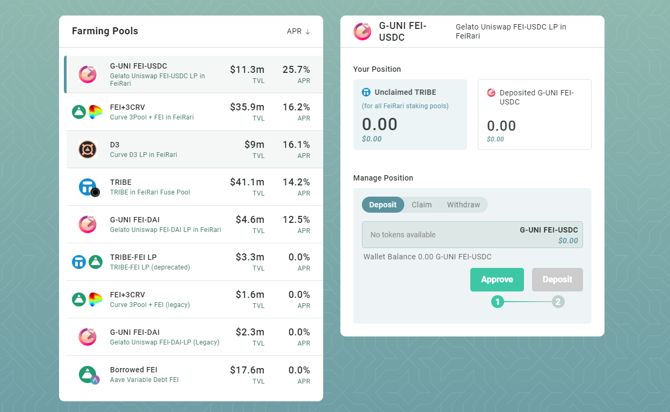Viewport: 670px width, 412px height.
Task: Switch to the Withdraw tab
Action: click(463, 205)
